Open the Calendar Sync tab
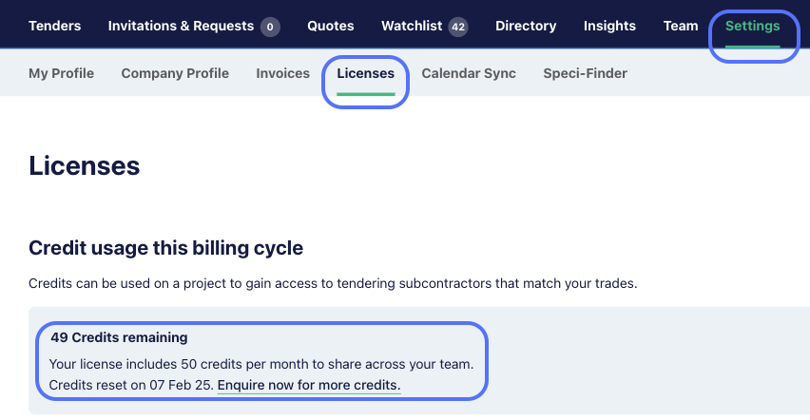Viewport: 810px width, 420px height. tap(469, 73)
